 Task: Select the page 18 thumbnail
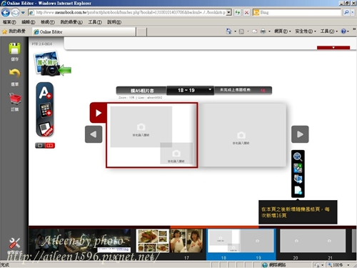[x=223, y=241]
